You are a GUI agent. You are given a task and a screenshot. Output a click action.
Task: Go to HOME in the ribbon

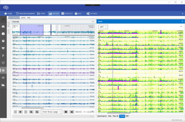[8, 14]
